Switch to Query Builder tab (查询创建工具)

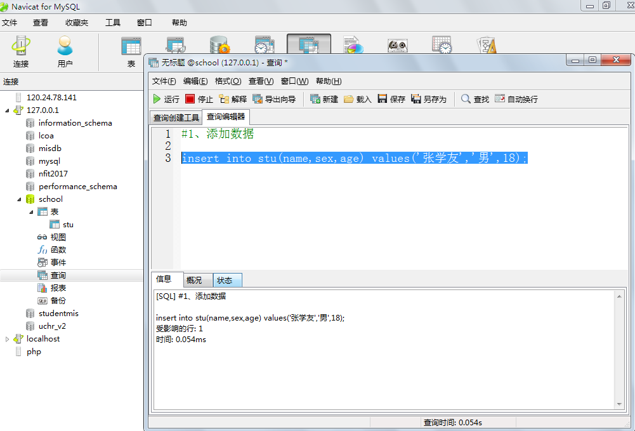coord(176,117)
